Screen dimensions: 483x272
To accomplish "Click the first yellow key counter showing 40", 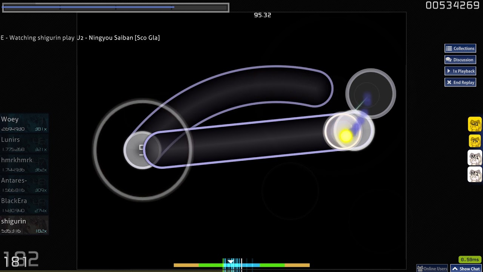I will coord(475,124).
